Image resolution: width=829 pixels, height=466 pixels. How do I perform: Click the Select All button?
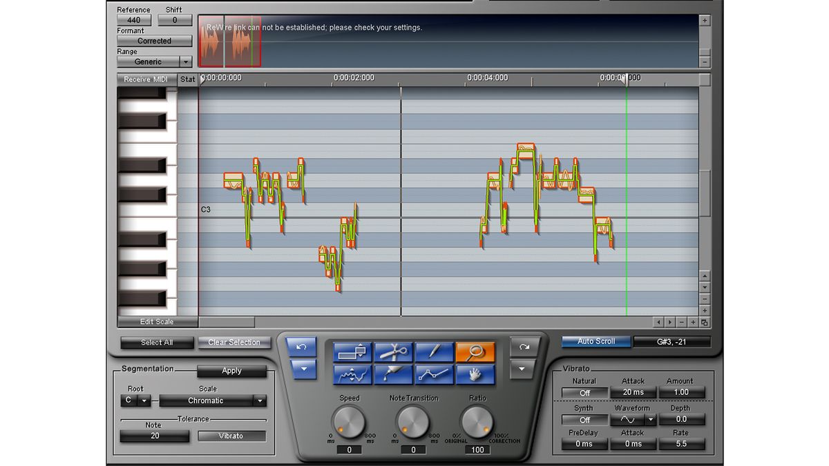(x=157, y=342)
